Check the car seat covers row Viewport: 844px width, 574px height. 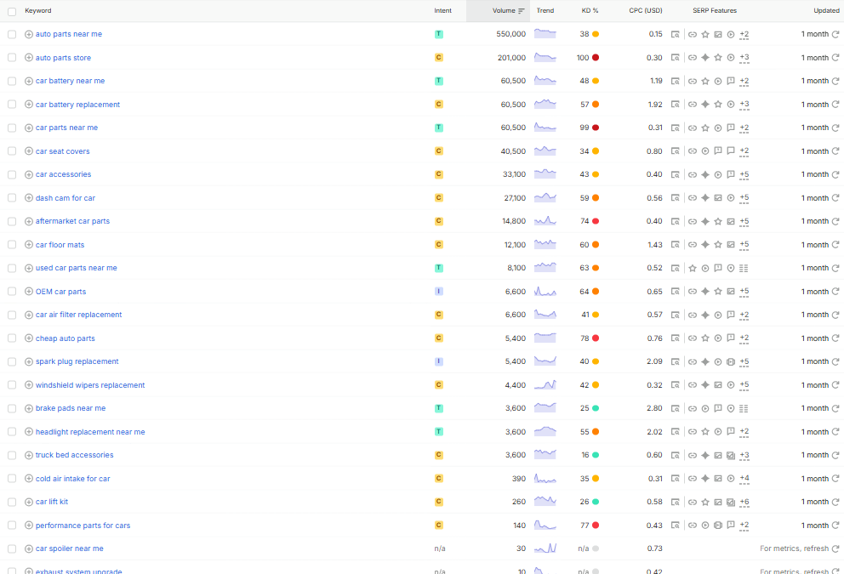[x=12, y=151]
